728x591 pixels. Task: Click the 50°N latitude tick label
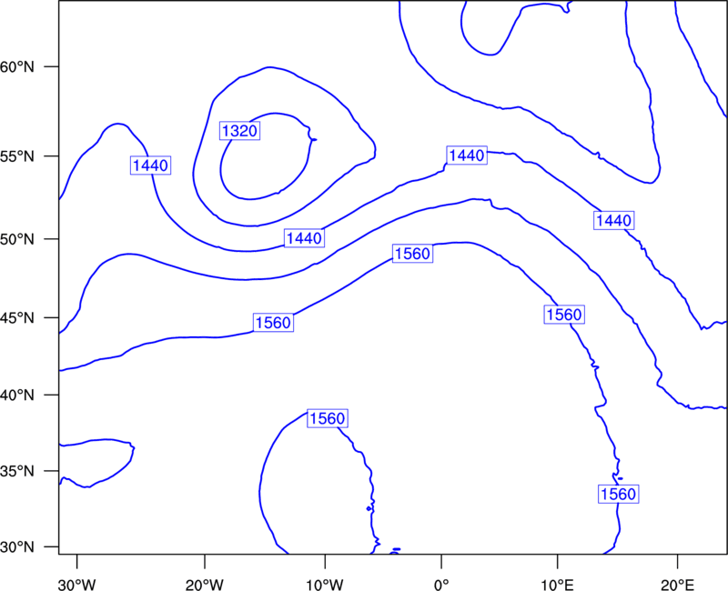(17, 239)
